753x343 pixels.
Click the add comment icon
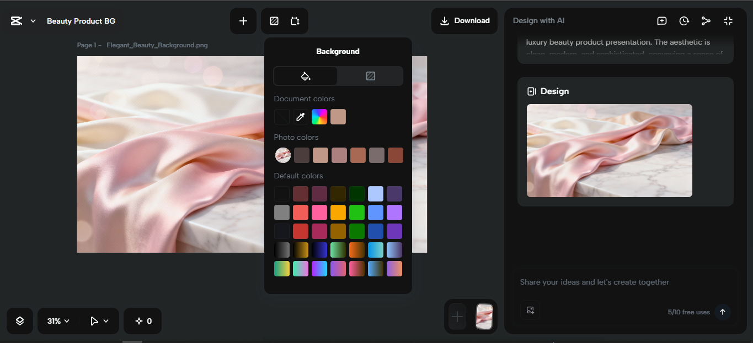point(661,20)
